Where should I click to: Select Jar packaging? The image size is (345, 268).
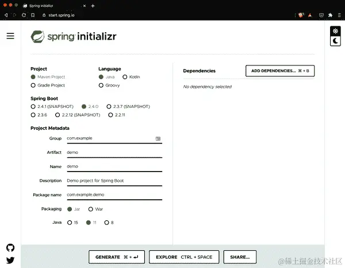click(x=74, y=209)
